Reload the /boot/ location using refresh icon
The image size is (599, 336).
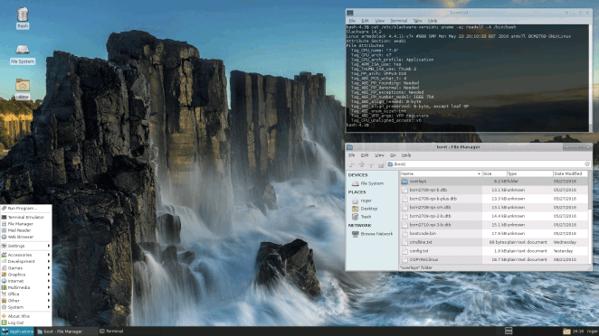tap(587, 164)
